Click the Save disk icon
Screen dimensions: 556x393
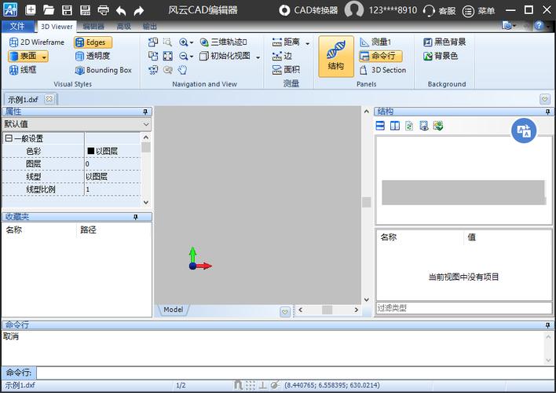pyautogui.click(x=67, y=10)
